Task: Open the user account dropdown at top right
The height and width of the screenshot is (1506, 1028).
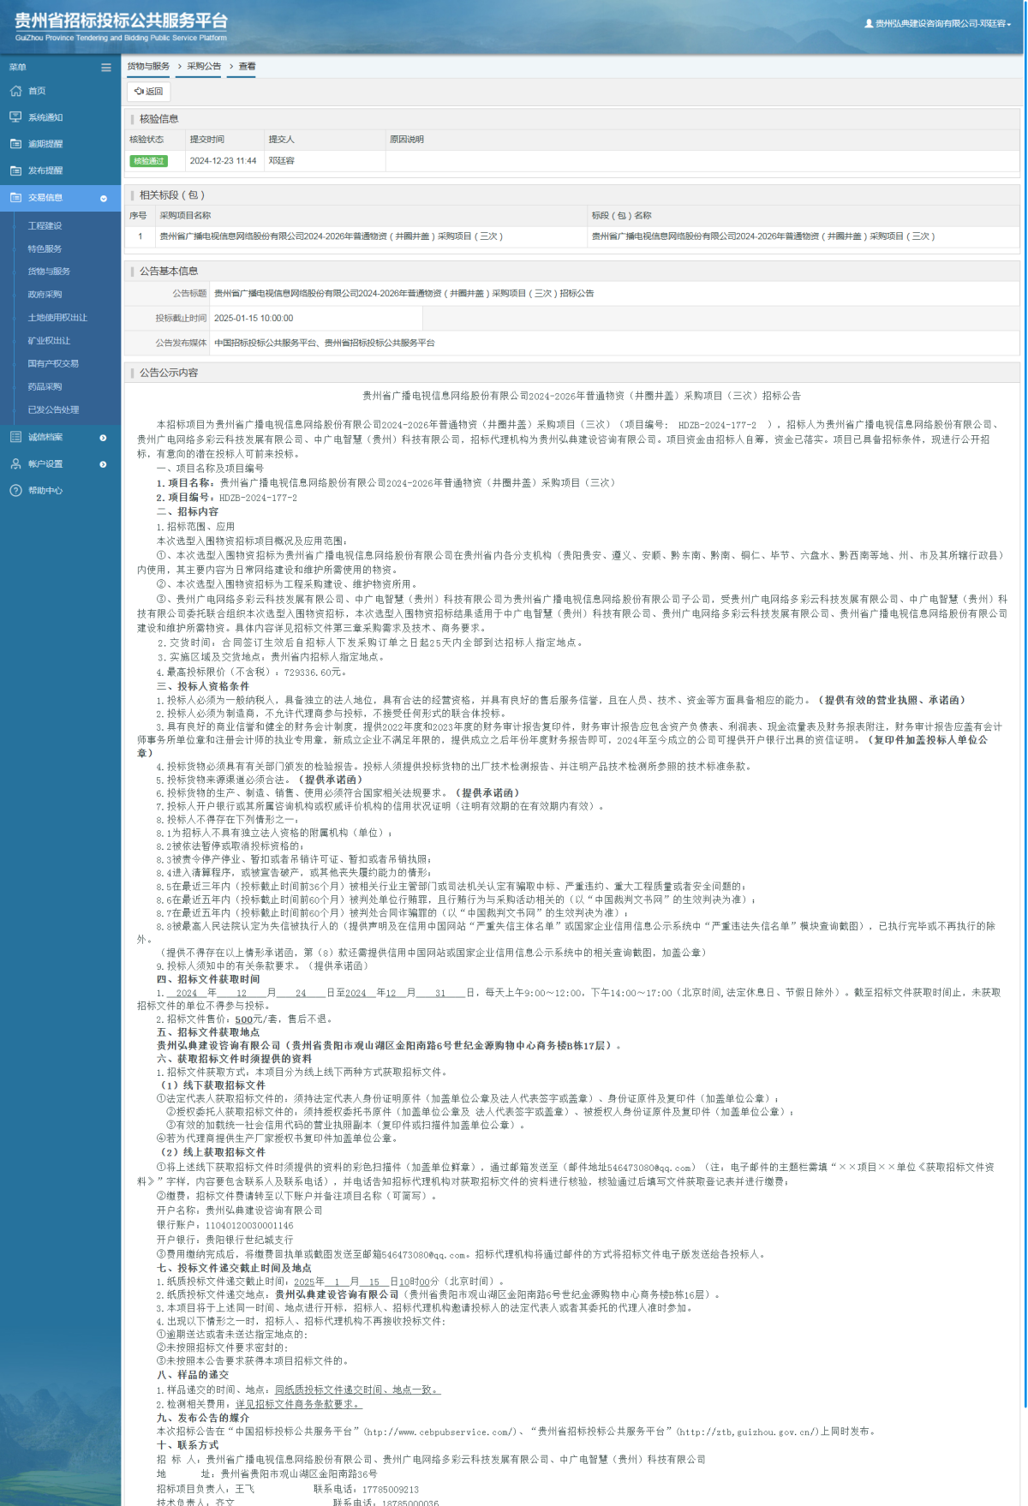Action: 938,24
